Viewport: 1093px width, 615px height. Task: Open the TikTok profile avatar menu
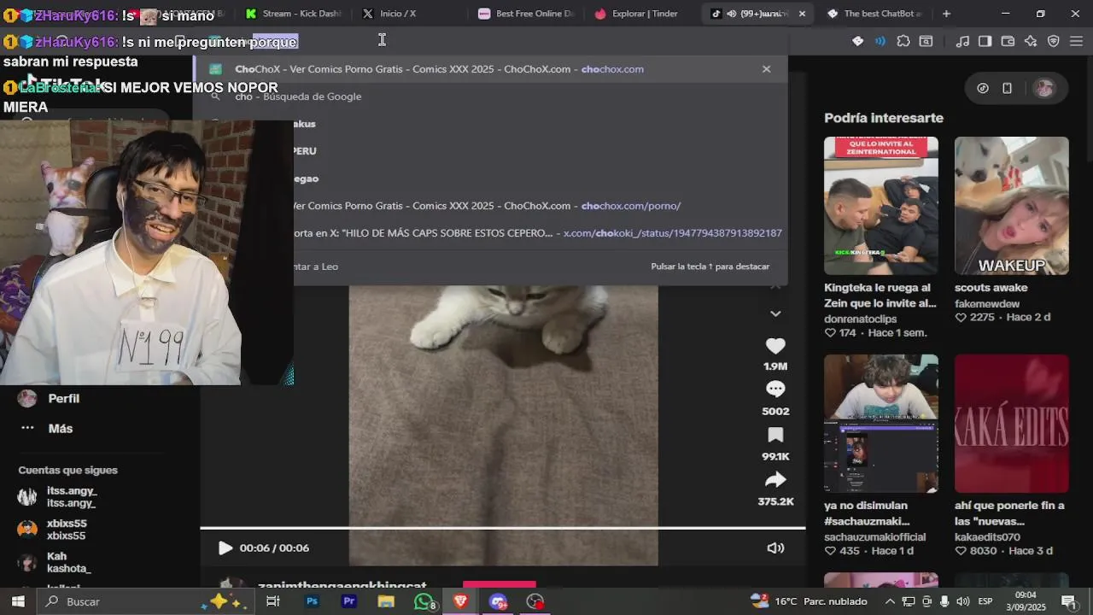tap(1043, 88)
